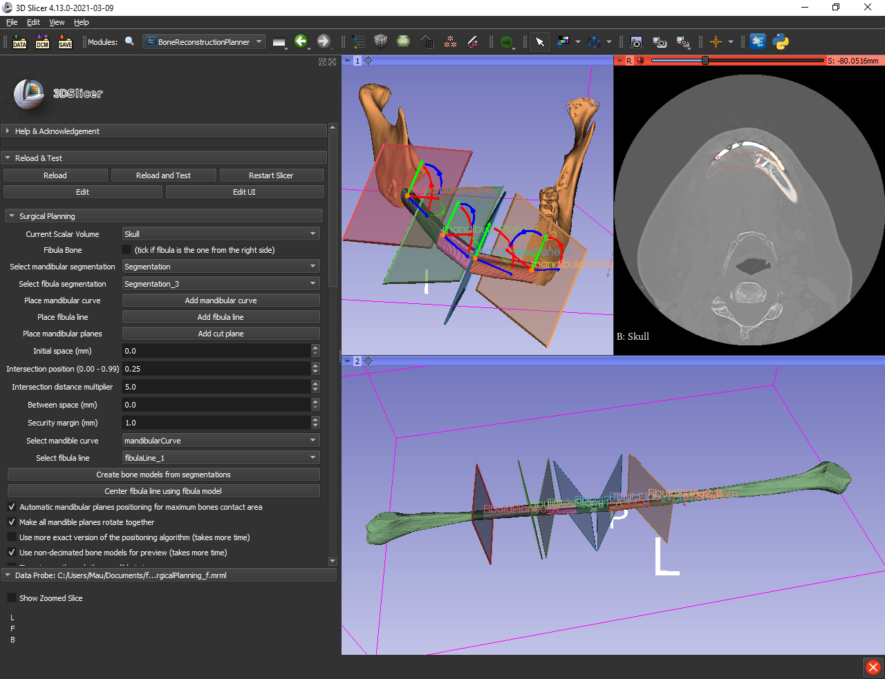Click Create bone models from segmentations
Viewport: 885px width, 679px height.
pos(163,475)
